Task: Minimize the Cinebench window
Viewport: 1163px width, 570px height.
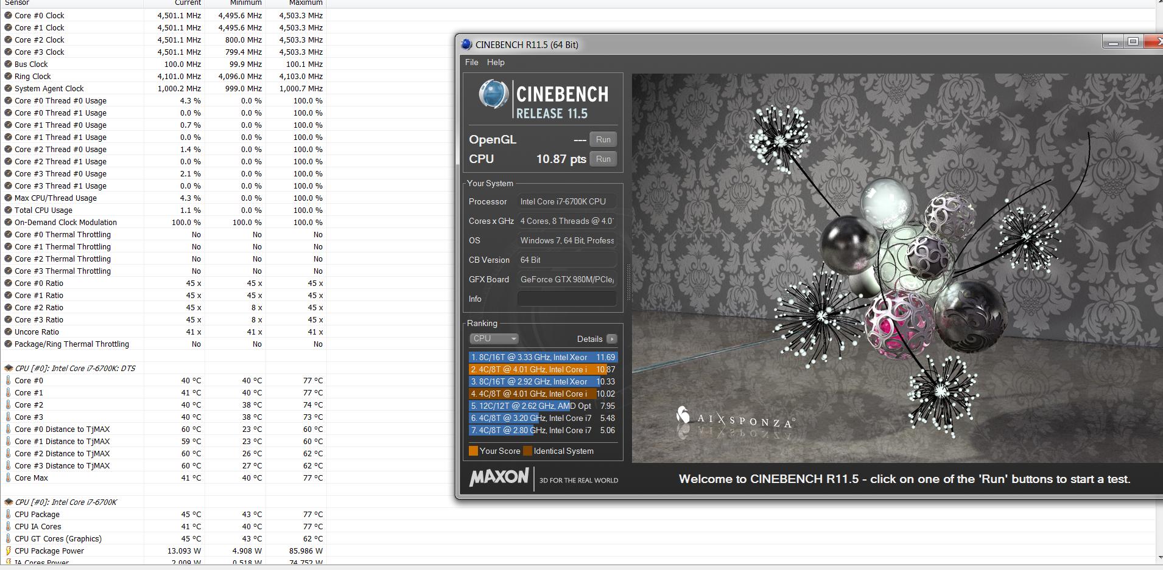Action: [x=1113, y=42]
